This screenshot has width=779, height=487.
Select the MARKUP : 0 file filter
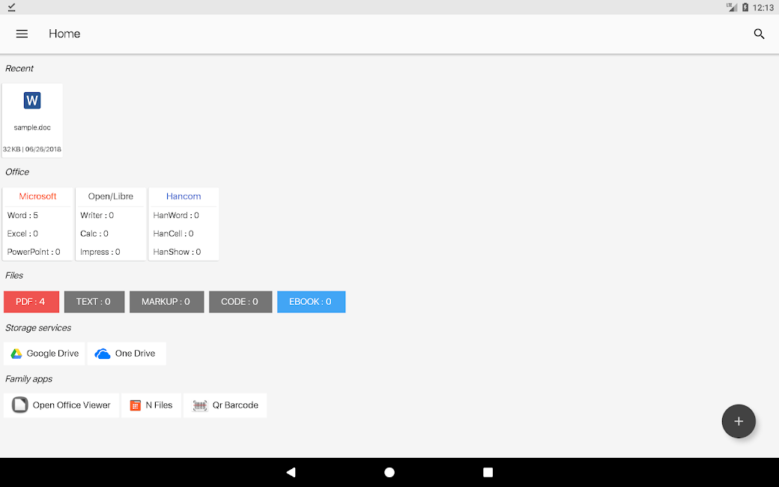tap(166, 302)
